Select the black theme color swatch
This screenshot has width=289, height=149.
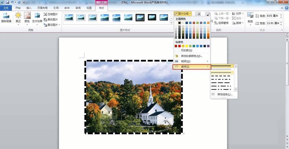coord(179,23)
